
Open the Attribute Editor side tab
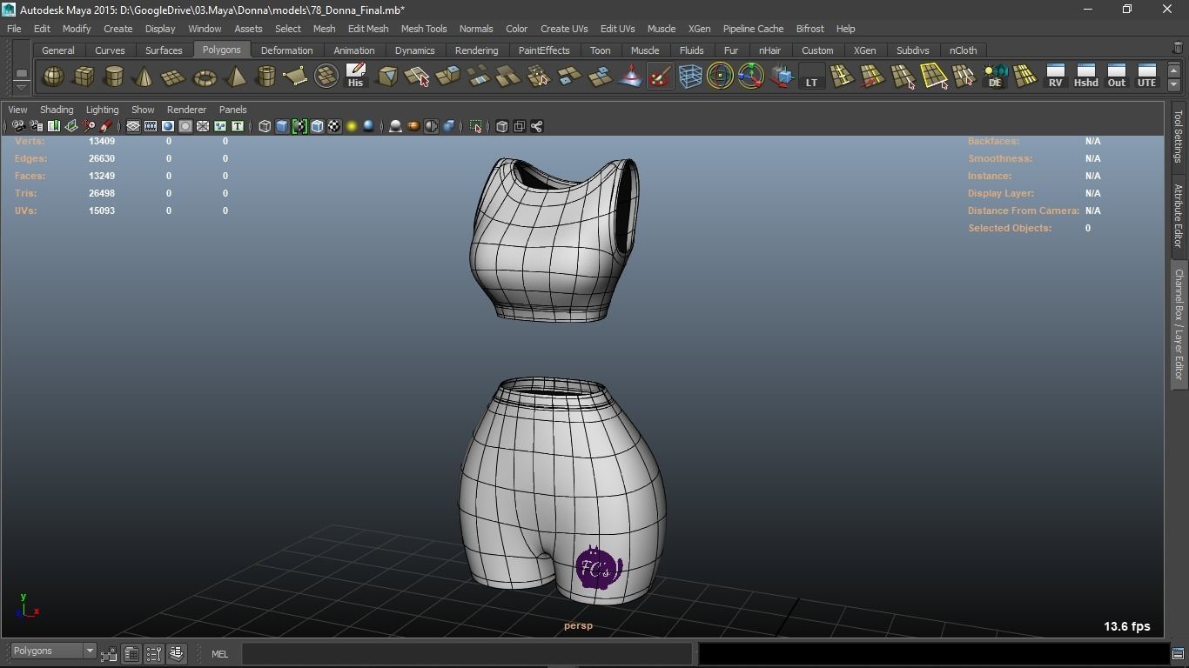click(x=1178, y=216)
